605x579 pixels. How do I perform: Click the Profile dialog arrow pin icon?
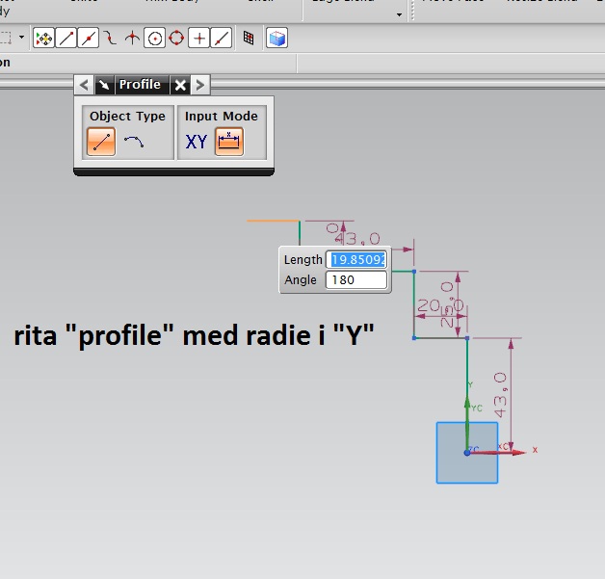tap(104, 85)
